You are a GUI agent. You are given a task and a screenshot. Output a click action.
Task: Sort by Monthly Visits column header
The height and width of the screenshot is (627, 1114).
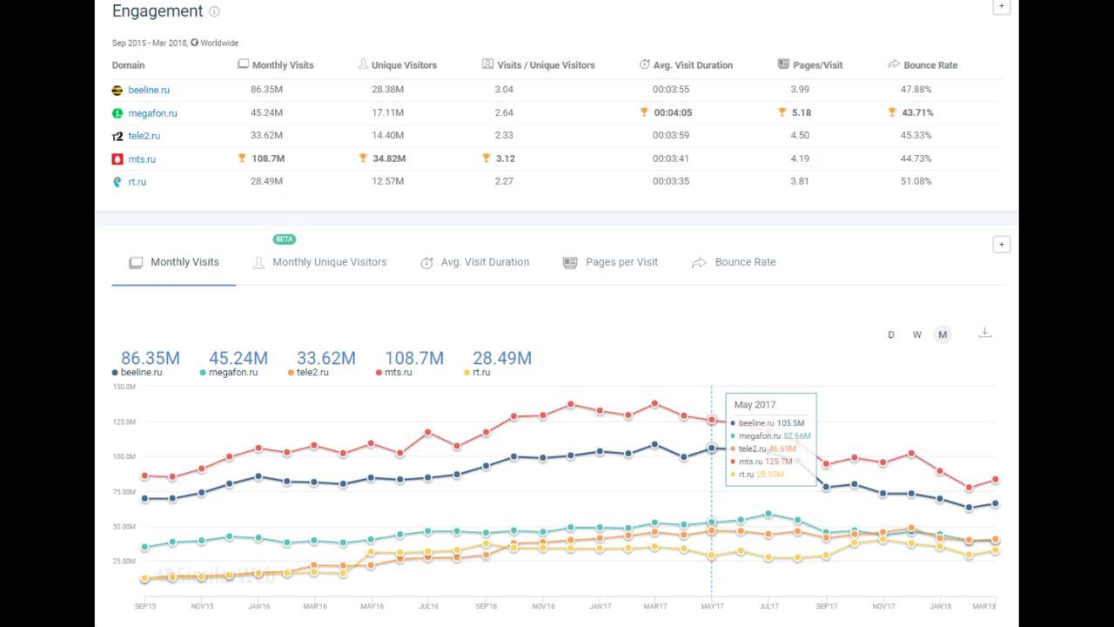point(276,65)
